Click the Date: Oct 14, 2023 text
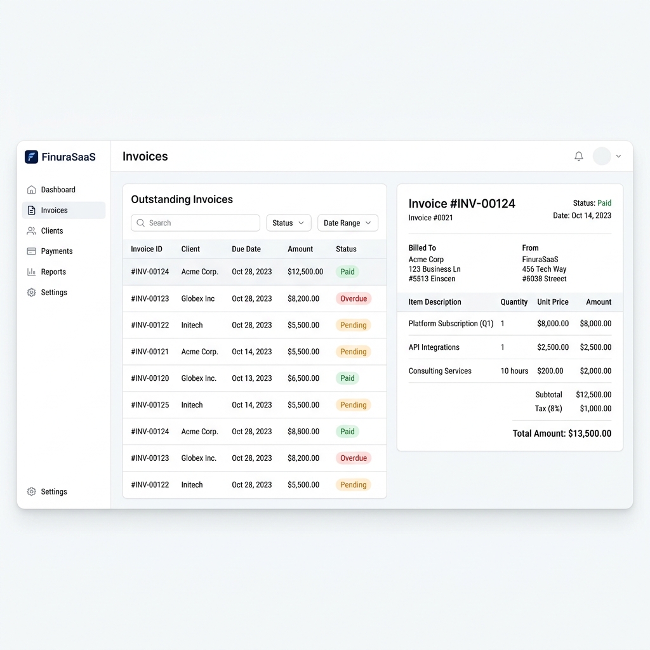Image resolution: width=650 pixels, height=650 pixels. [x=582, y=216]
